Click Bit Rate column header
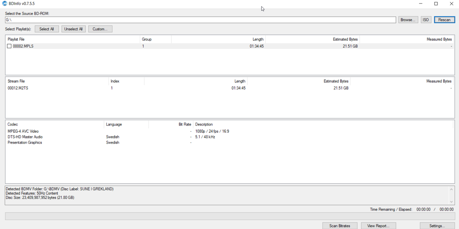This screenshot has height=229, width=459. pos(171,125)
